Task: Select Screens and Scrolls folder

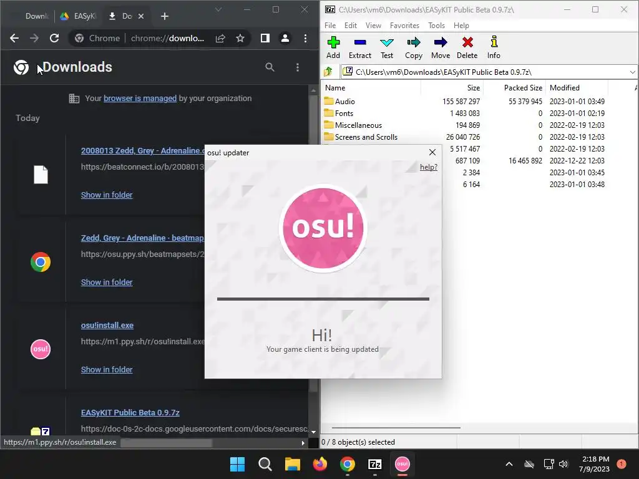Action: click(366, 137)
